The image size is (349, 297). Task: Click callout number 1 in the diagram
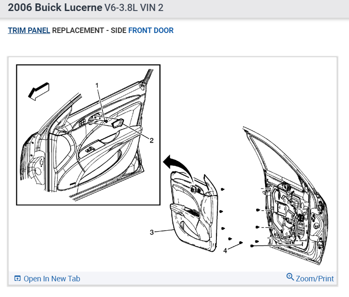97,85
